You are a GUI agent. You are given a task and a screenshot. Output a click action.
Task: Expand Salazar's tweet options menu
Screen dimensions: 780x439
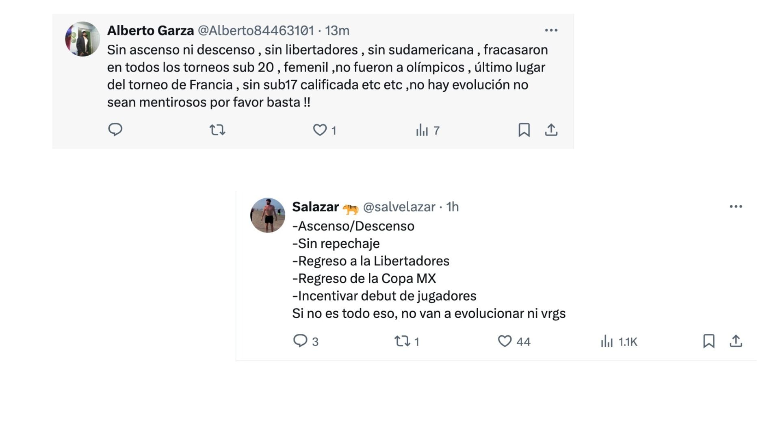735,206
